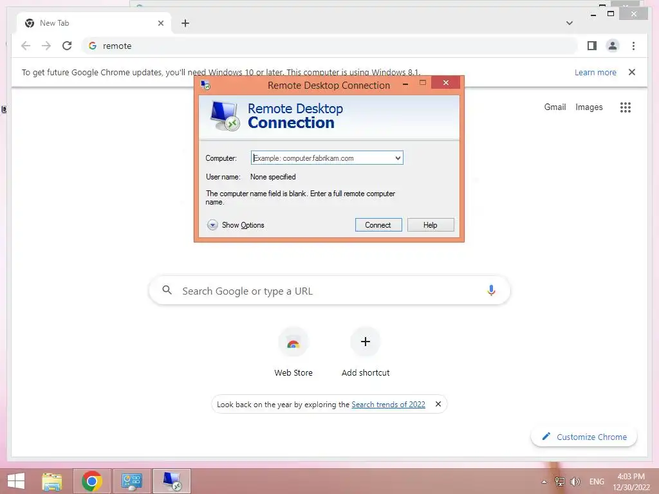Open Chrome profile avatar
The height and width of the screenshot is (494, 659).
coord(613,46)
